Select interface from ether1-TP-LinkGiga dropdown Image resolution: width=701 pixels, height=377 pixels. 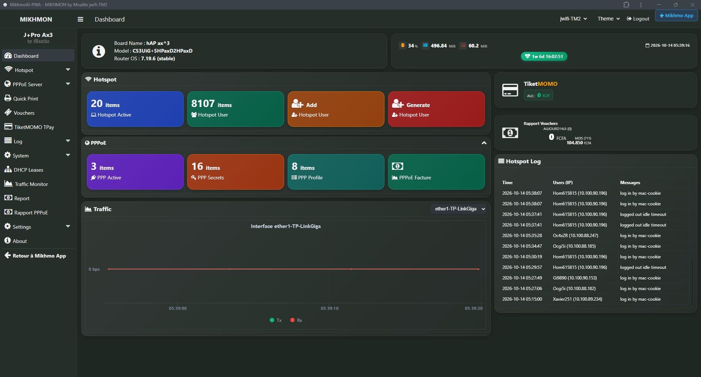tap(458, 209)
